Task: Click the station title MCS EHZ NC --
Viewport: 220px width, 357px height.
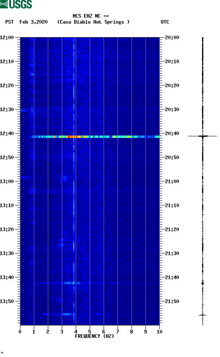Action: (x=90, y=16)
